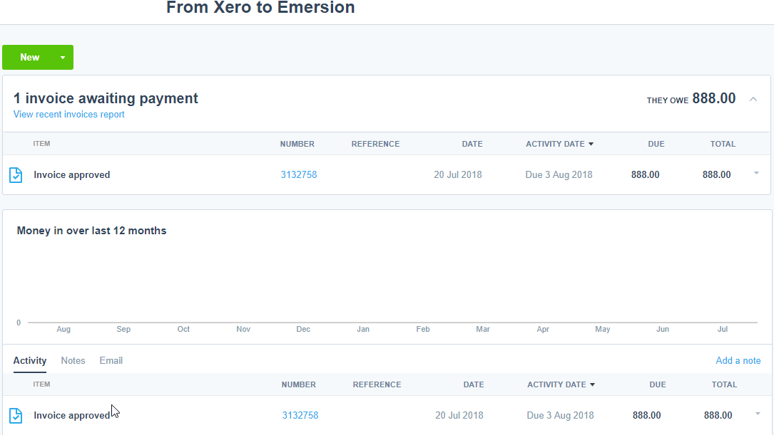
Task: Open invoice 3132758 link in Activity list
Action: (x=300, y=416)
